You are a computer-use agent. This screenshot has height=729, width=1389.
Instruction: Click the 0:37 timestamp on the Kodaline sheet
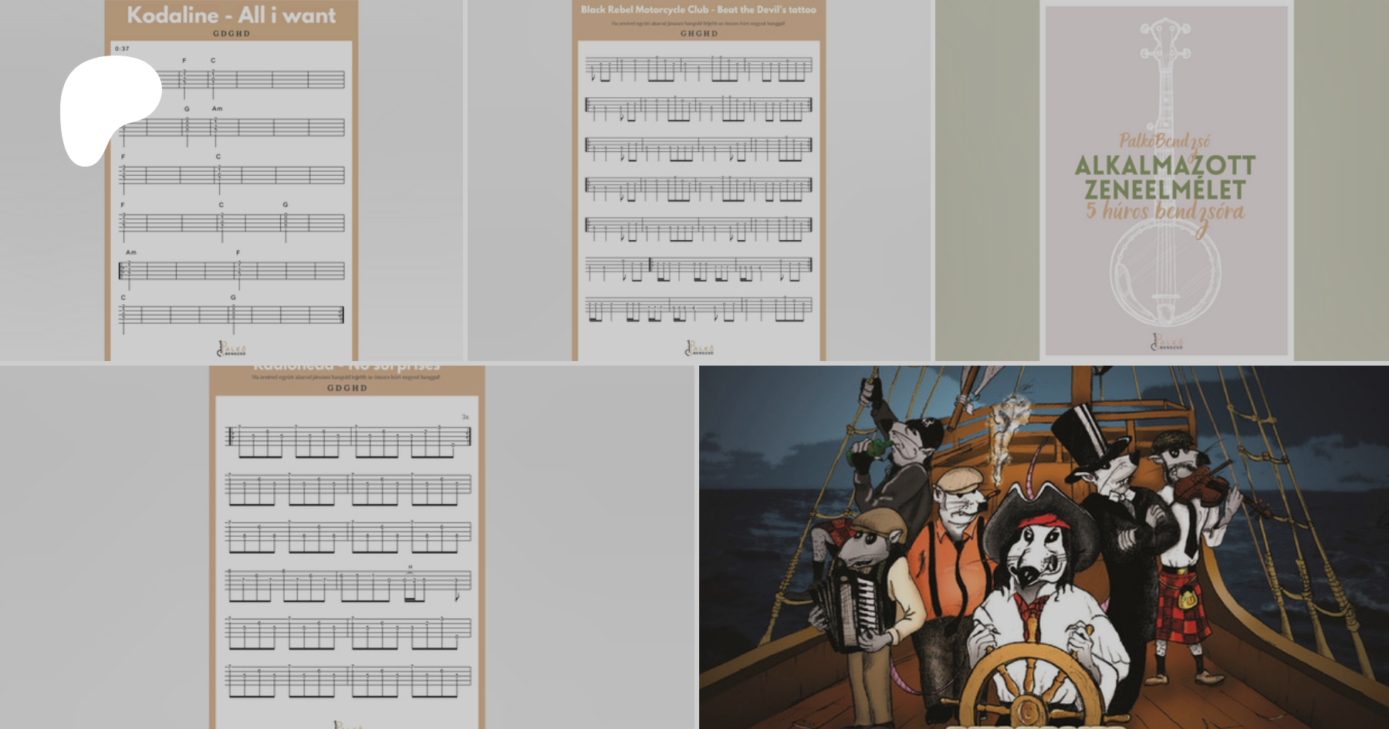click(x=122, y=49)
